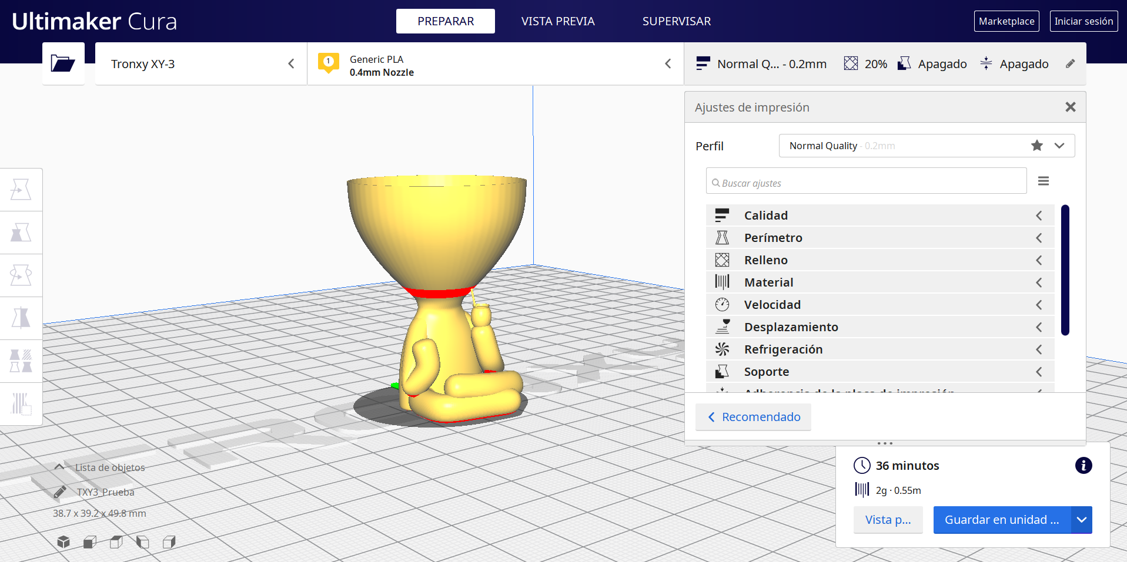Screen dimensions: 1127x562
Task: Expand the Material settings category
Action: coord(880,282)
